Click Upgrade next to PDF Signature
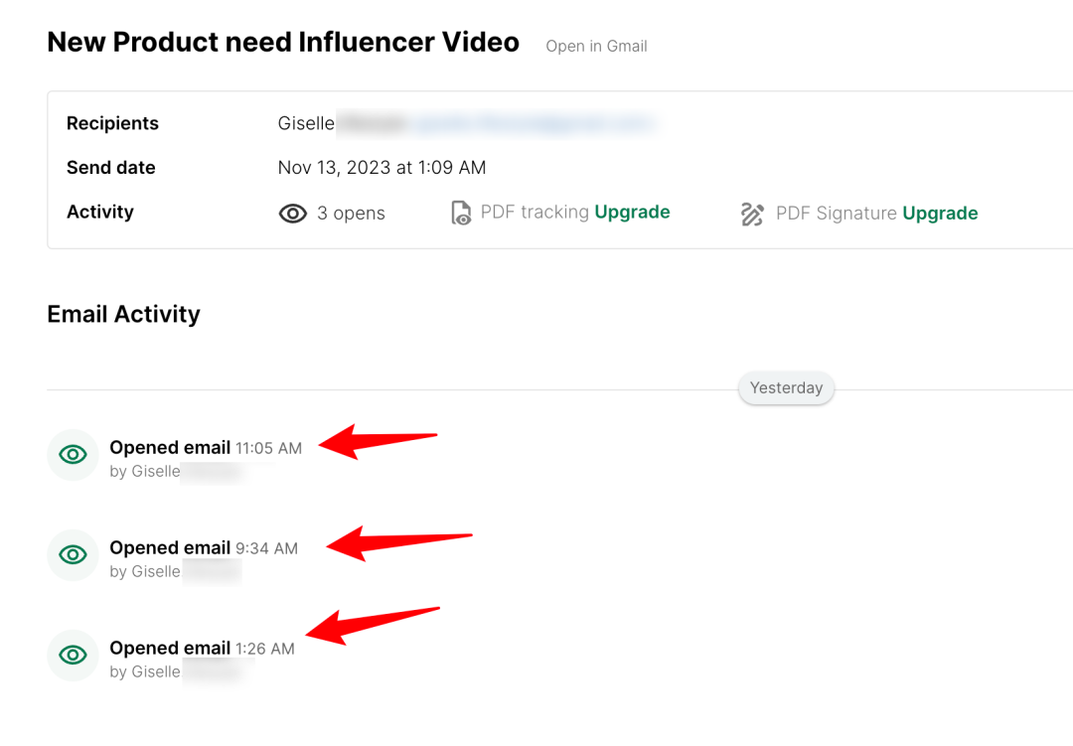 [x=940, y=213]
